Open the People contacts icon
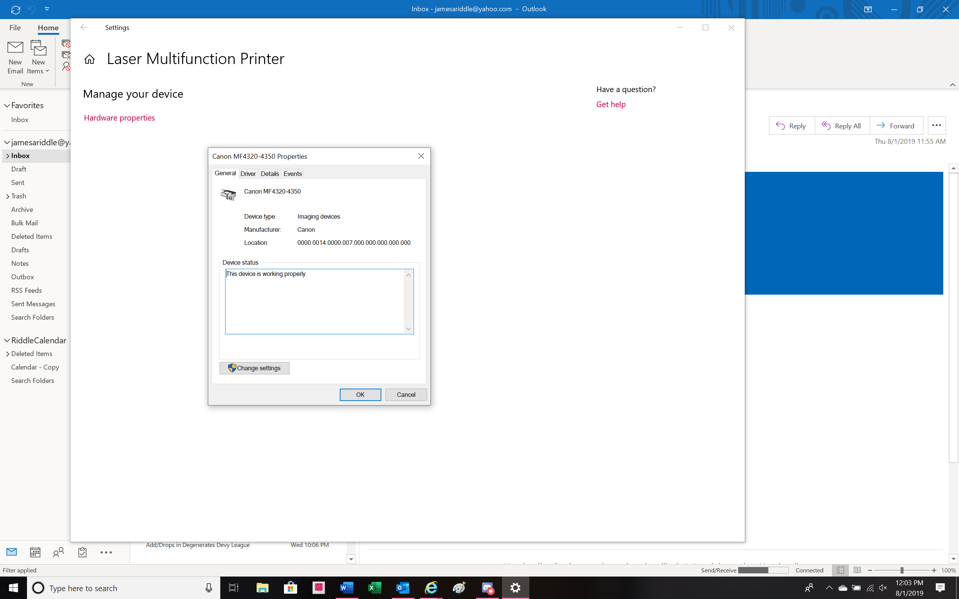The image size is (959, 599). tap(59, 552)
